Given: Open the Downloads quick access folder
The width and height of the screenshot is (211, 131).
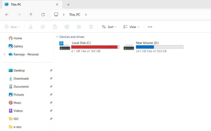Looking at the screenshot, I should pos(19,79).
